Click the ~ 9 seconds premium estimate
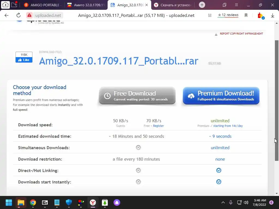Viewport: 279px width, 209px height. [x=220, y=136]
